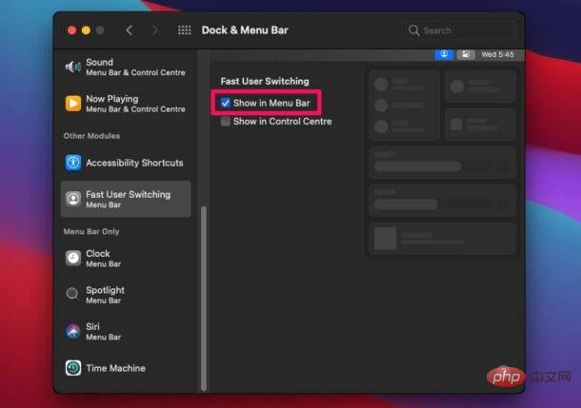
Task: Select the Now Playing icon
Action: (x=73, y=103)
